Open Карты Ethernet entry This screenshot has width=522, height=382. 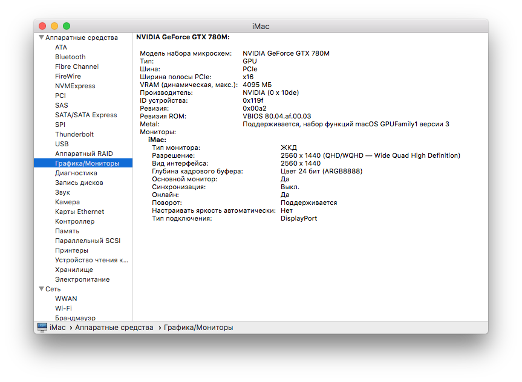pyautogui.click(x=80, y=212)
